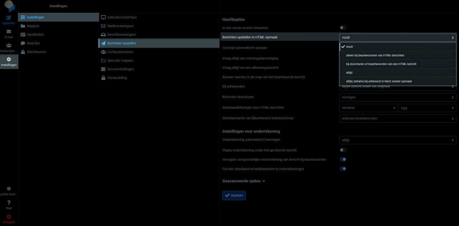Select the Instellingen gear icon
The image size is (459, 226).
click(x=9, y=60)
